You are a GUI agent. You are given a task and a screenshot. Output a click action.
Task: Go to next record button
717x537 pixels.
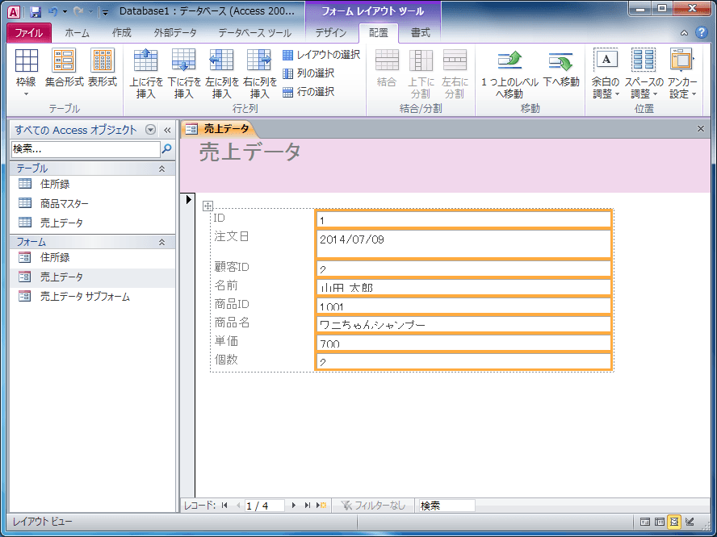click(294, 505)
